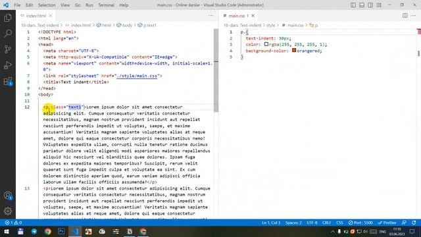The height and width of the screenshot is (237, 421).
Task: Open the View menu
Action: coord(65,5)
